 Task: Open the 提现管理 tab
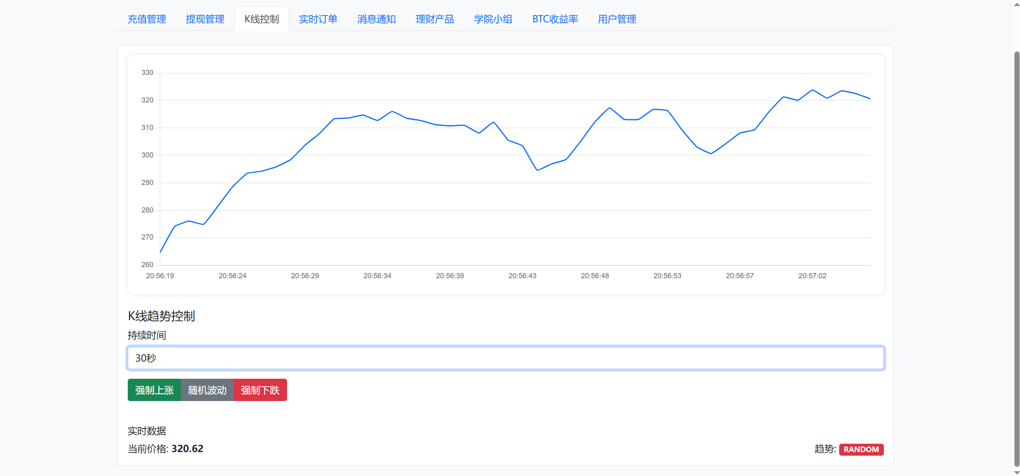click(x=205, y=19)
